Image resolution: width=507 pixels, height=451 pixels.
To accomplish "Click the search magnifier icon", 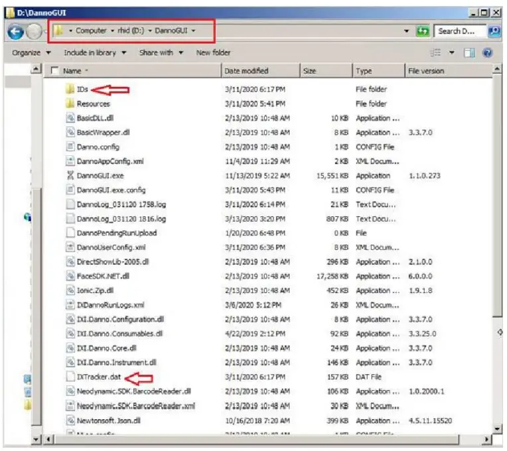I will click(x=494, y=31).
